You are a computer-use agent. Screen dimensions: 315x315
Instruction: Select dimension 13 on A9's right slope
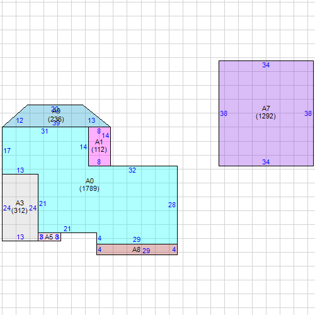[x=91, y=121]
